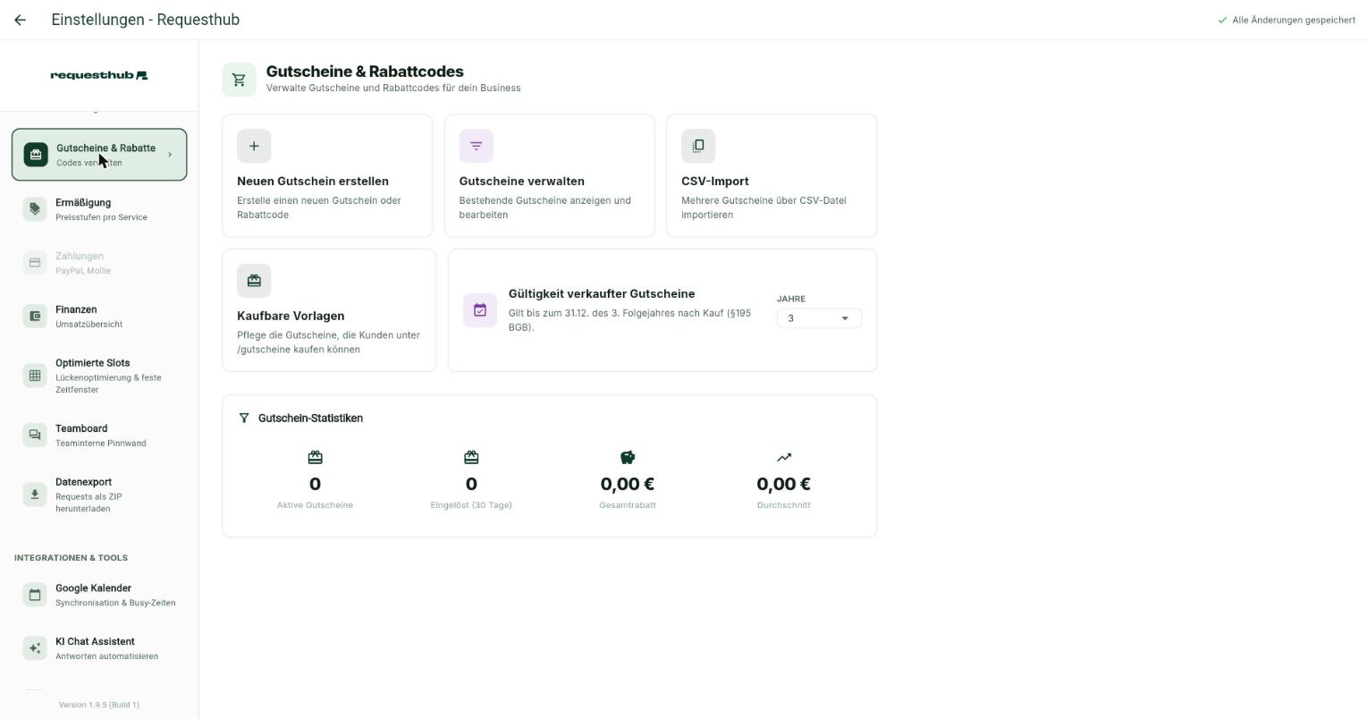This screenshot has width=1367, height=719.
Task: Click the Gutschein-Statistiken funnel icon
Action: 244,418
